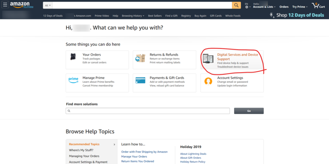Click the Returns & Refunds box icon
This screenshot has width=329, height=164.
point(140,58)
